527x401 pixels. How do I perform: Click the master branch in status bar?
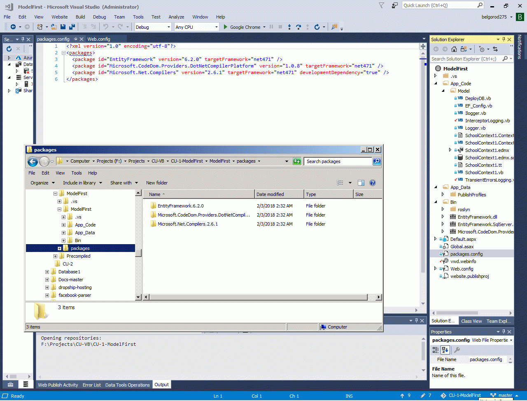coord(505,396)
